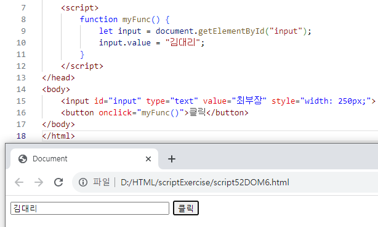Click type="text" attribute on line 15
378x227 pixels.
[172, 101]
